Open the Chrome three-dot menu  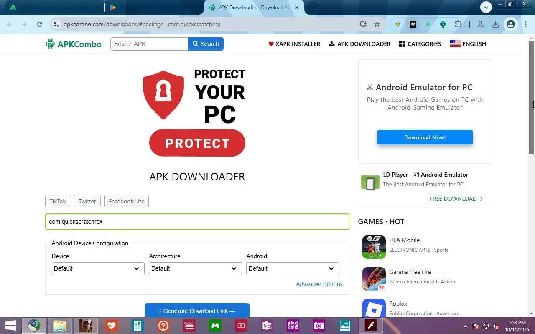pos(526,24)
